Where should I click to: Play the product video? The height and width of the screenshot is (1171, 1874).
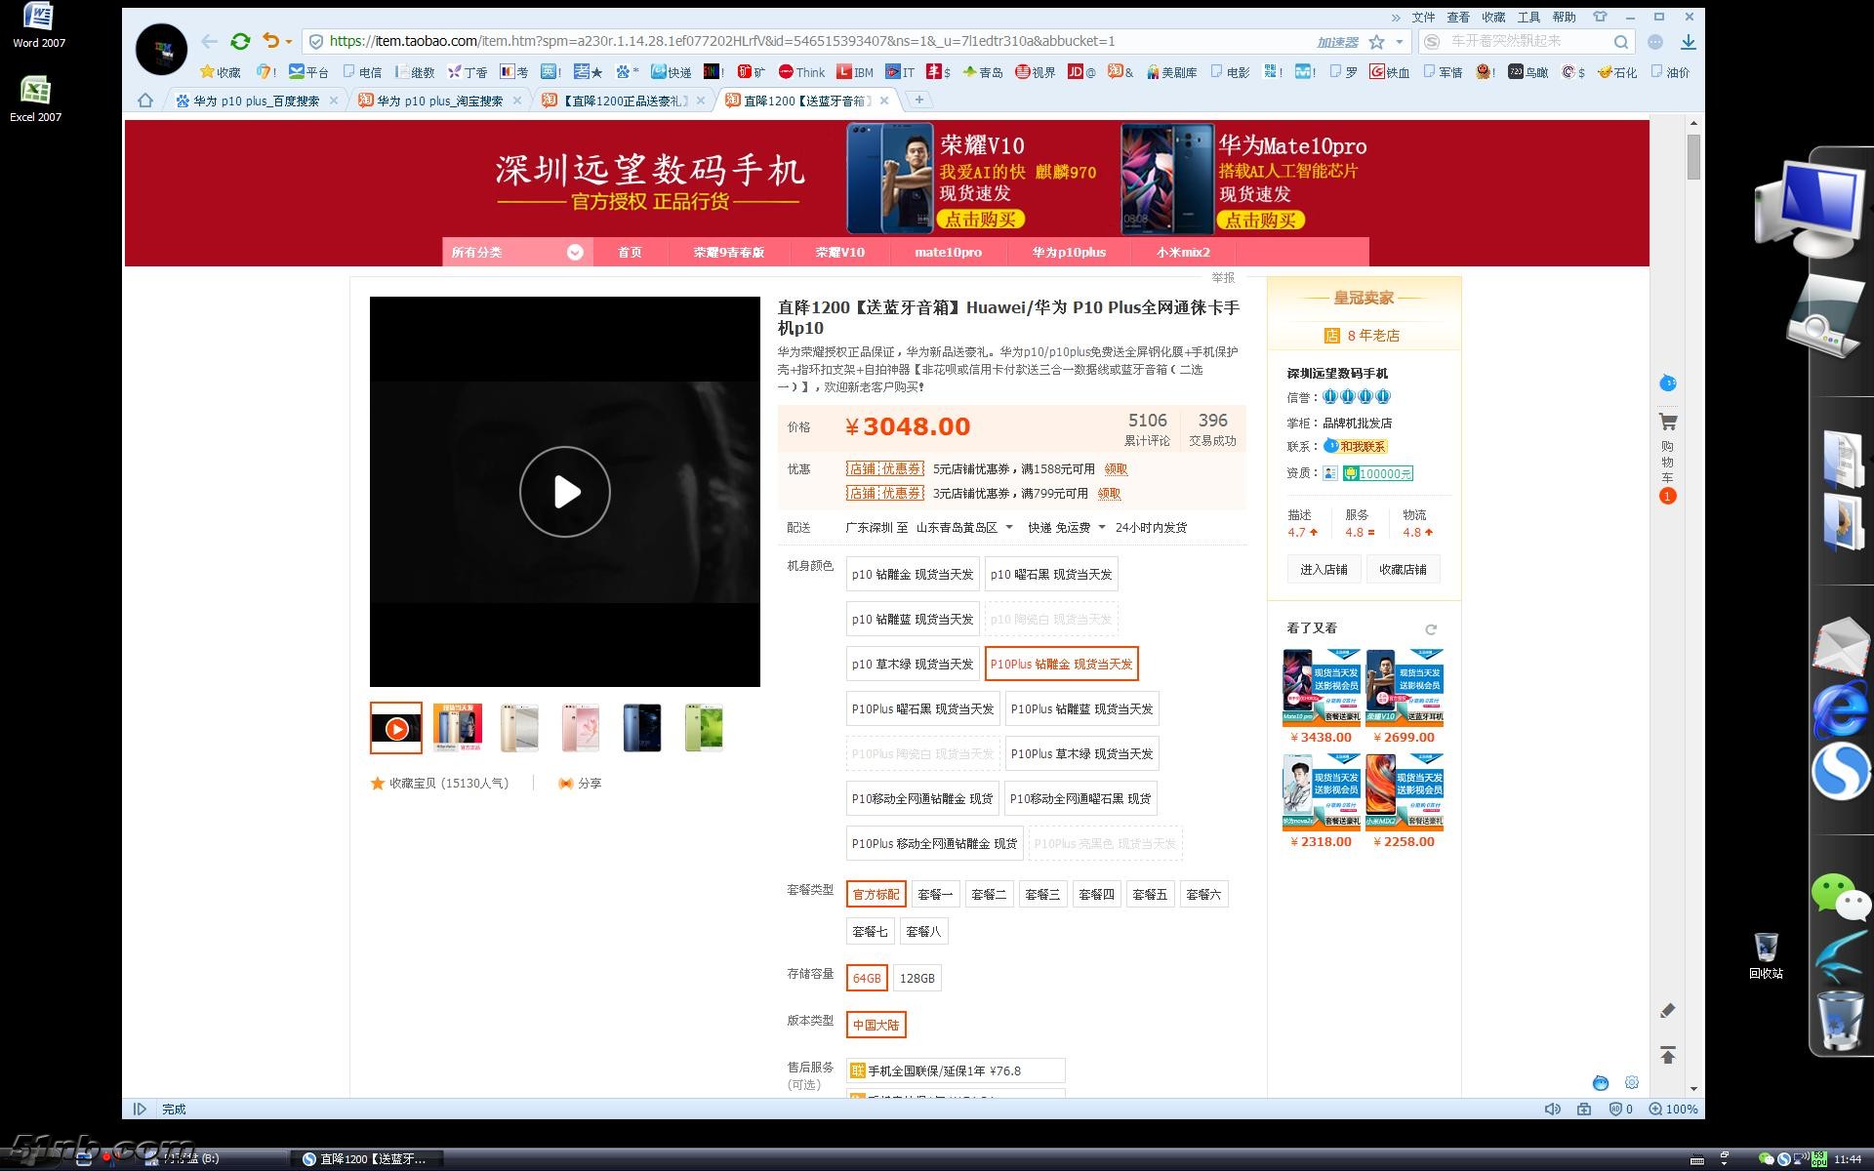tap(564, 492)
